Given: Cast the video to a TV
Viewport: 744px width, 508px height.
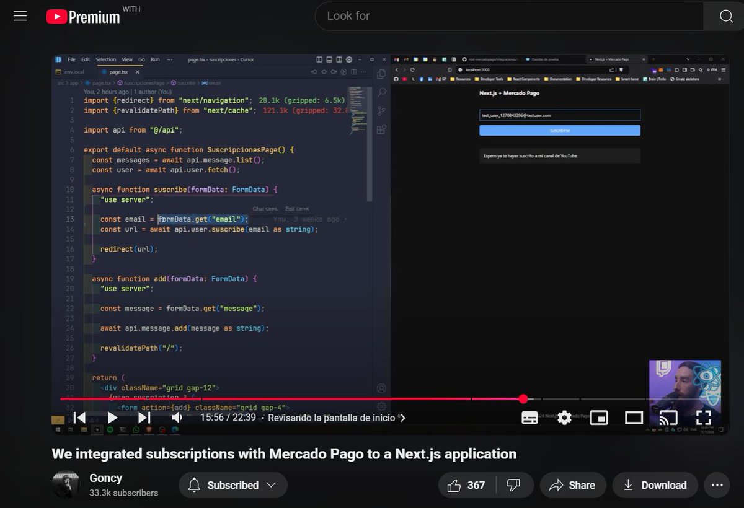Looking at the screenshot, I should (668, 418).
